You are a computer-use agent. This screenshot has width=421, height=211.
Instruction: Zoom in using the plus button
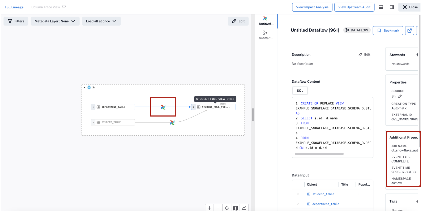pos(209,208)
